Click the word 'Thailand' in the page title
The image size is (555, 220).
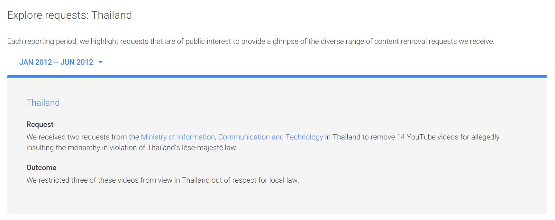pyautogui.click(x=112, y=15)
